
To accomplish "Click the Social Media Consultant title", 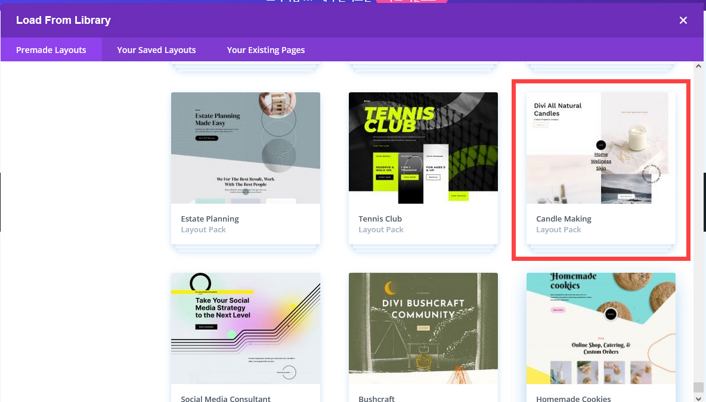I will 225,398.
